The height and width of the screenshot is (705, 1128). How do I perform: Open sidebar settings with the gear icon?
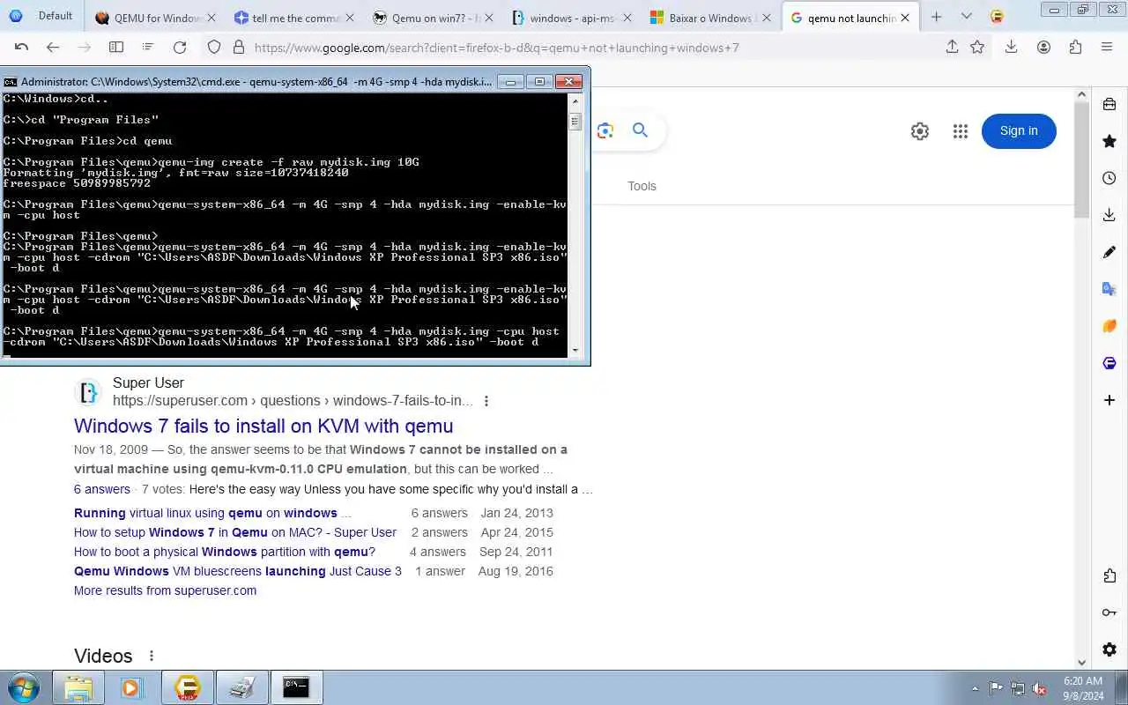tap(1109, 649)
